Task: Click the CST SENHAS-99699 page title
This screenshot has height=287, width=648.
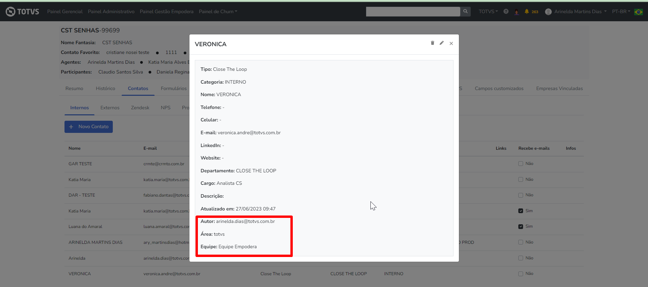Action: pos(90,30)
